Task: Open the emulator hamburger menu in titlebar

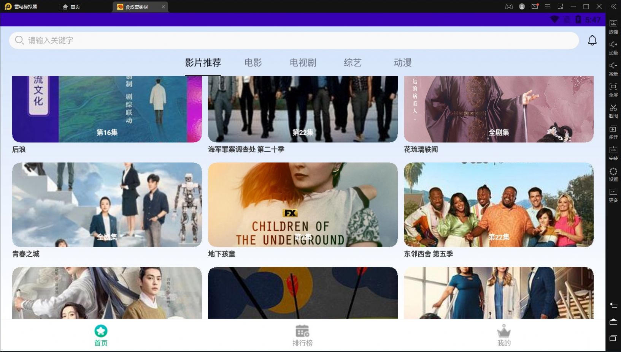Action: pyautogui.click(x=547, y=6)
